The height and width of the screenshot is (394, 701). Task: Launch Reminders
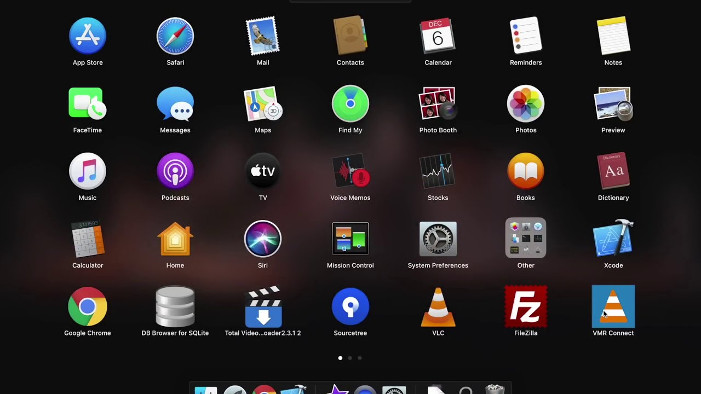coord(526,36)
